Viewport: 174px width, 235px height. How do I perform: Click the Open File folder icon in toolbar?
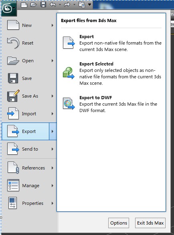click(x=34, y=5)
